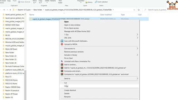The height and width of the screenshot is (100, 178).
Task: Open POCO M3 Roms in the sidebar
Action: tap(11, 80)
